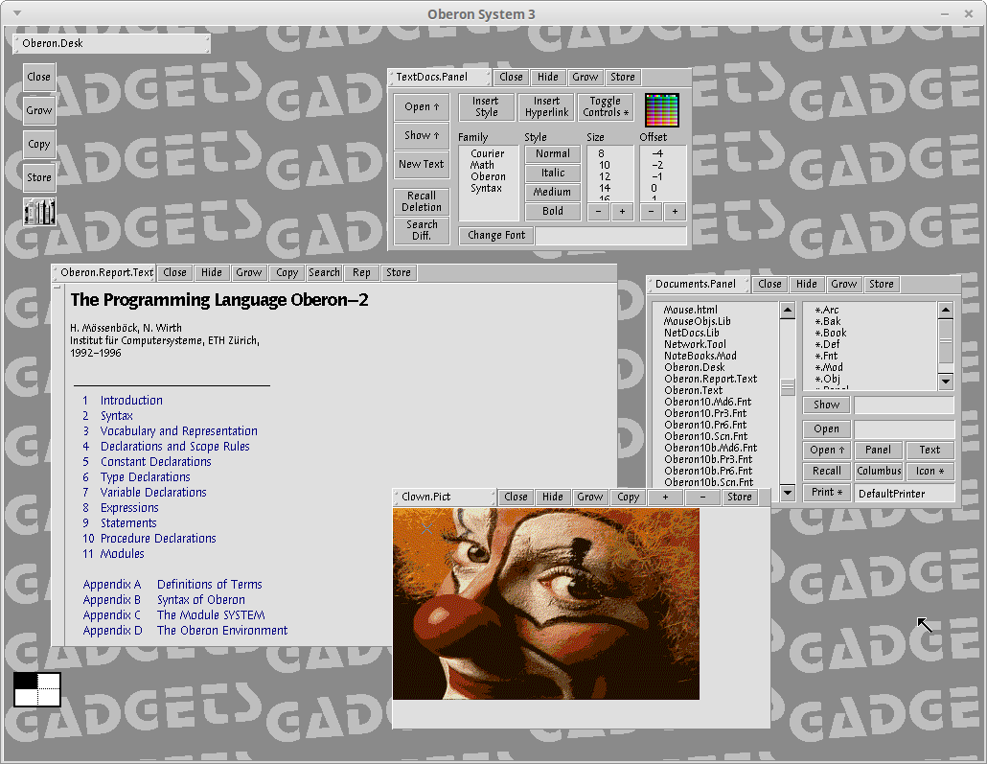
Task: Select Syntax in the Family list
Action: coord(486,188)
